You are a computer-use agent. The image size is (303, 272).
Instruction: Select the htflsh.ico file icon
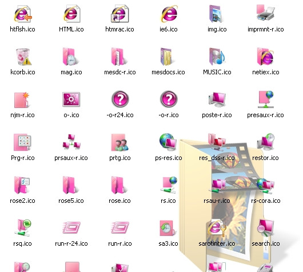point(23,14)
